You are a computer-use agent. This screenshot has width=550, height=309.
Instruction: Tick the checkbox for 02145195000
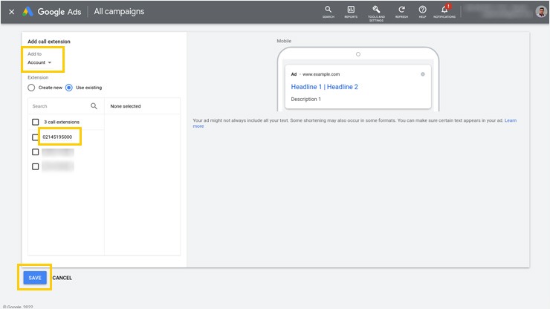(x=36, y=137)
